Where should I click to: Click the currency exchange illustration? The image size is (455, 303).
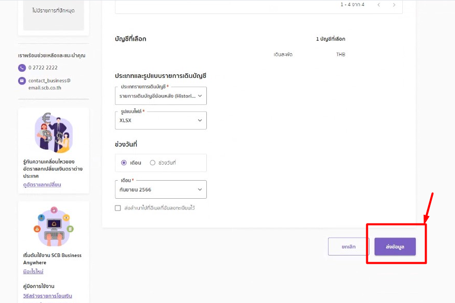pos(54,133)
